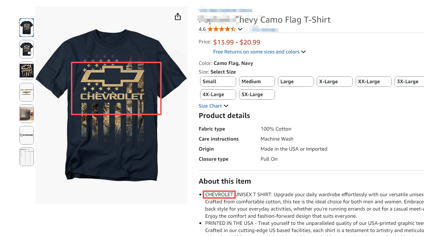Viewport: 424px width, 236px height.
Task: Pick the 4X-Large size option
Action: pos(218,95)
